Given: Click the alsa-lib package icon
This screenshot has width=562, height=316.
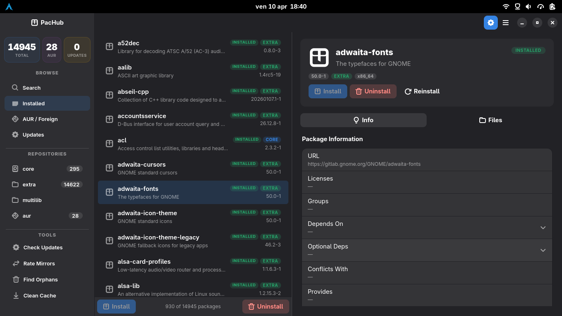Looking at the screenshot, I should [x=109, y=289].
